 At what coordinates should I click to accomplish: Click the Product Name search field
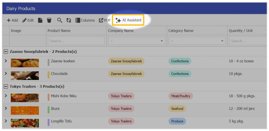[76, 41]
